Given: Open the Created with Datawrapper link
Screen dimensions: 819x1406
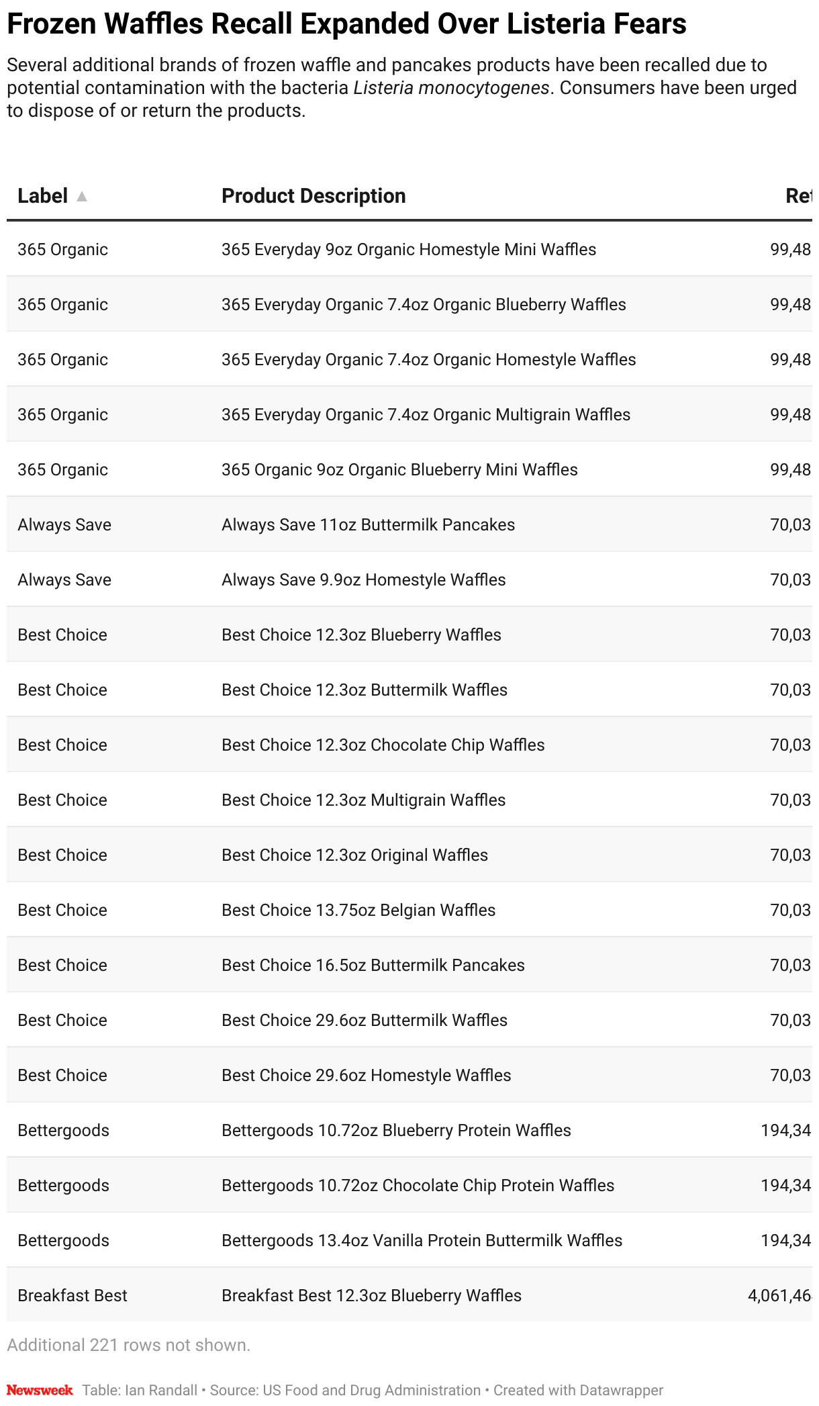Looking at the screenshot, I should click(x=578, y=1390).
